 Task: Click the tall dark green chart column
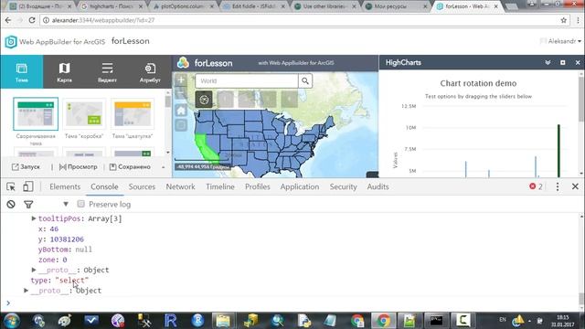pos(558,151)
